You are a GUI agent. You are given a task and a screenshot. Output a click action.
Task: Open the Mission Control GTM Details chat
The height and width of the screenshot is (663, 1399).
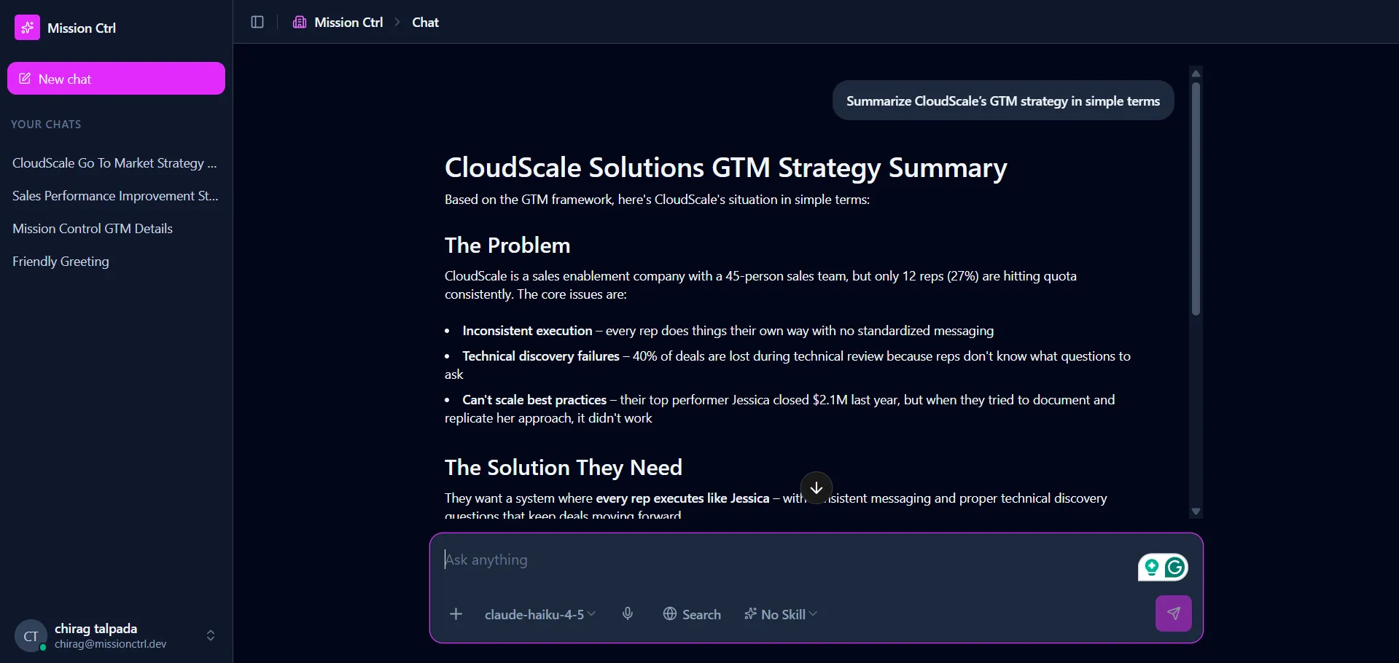93,228
